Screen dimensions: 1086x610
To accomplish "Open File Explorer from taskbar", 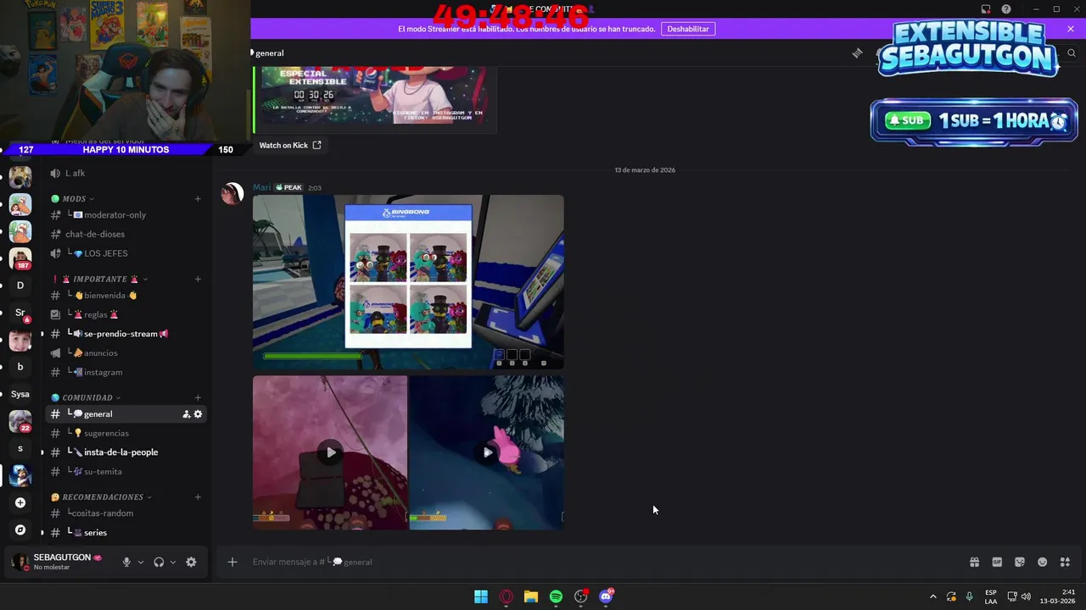I will point(531,596).
